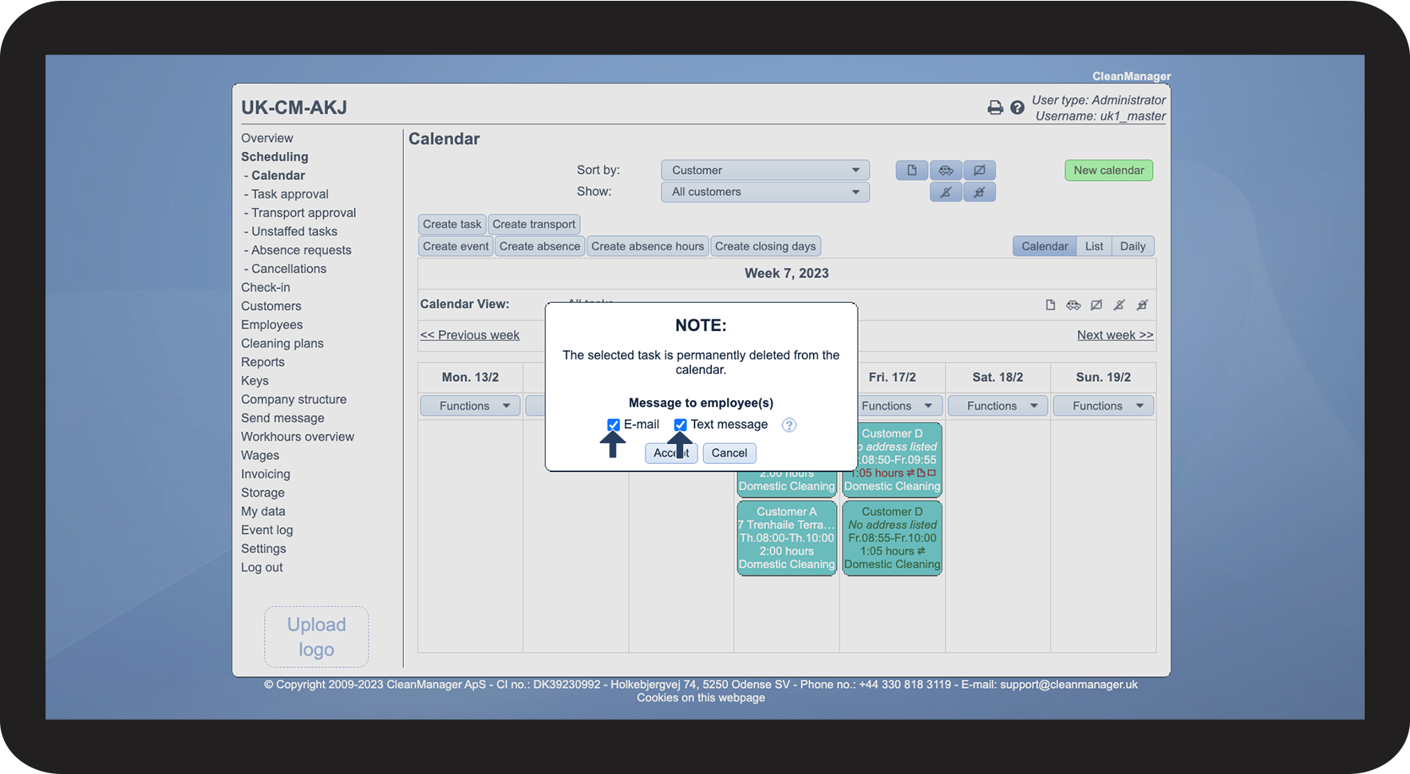Click the red square icon on Fr.08:50 task
Image resolution: width=1410 pixels, height=774 pixels.
click(x=931, y=473)
